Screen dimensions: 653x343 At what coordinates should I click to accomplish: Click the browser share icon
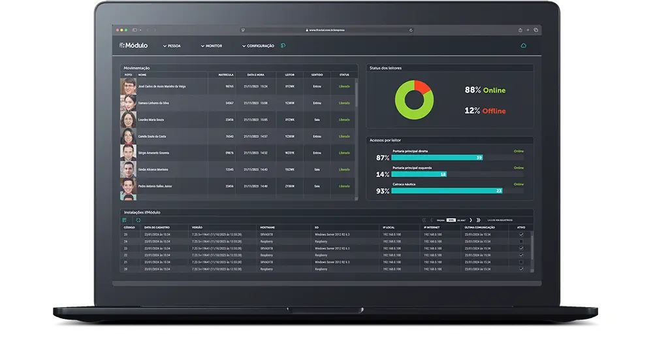click(520, 30)
